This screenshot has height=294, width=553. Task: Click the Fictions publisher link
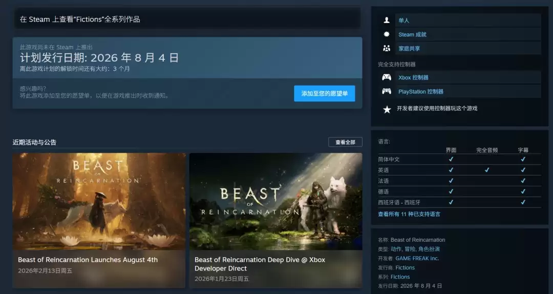click(x=405, y=267)
